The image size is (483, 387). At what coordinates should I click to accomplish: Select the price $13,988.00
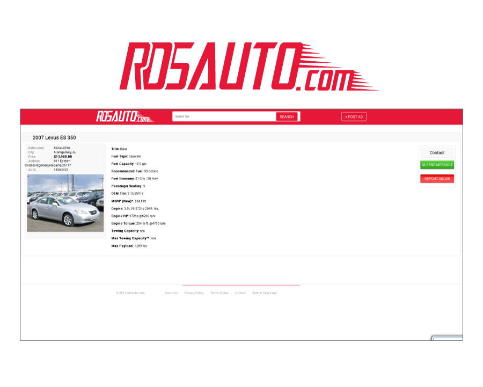click(63, 157)
